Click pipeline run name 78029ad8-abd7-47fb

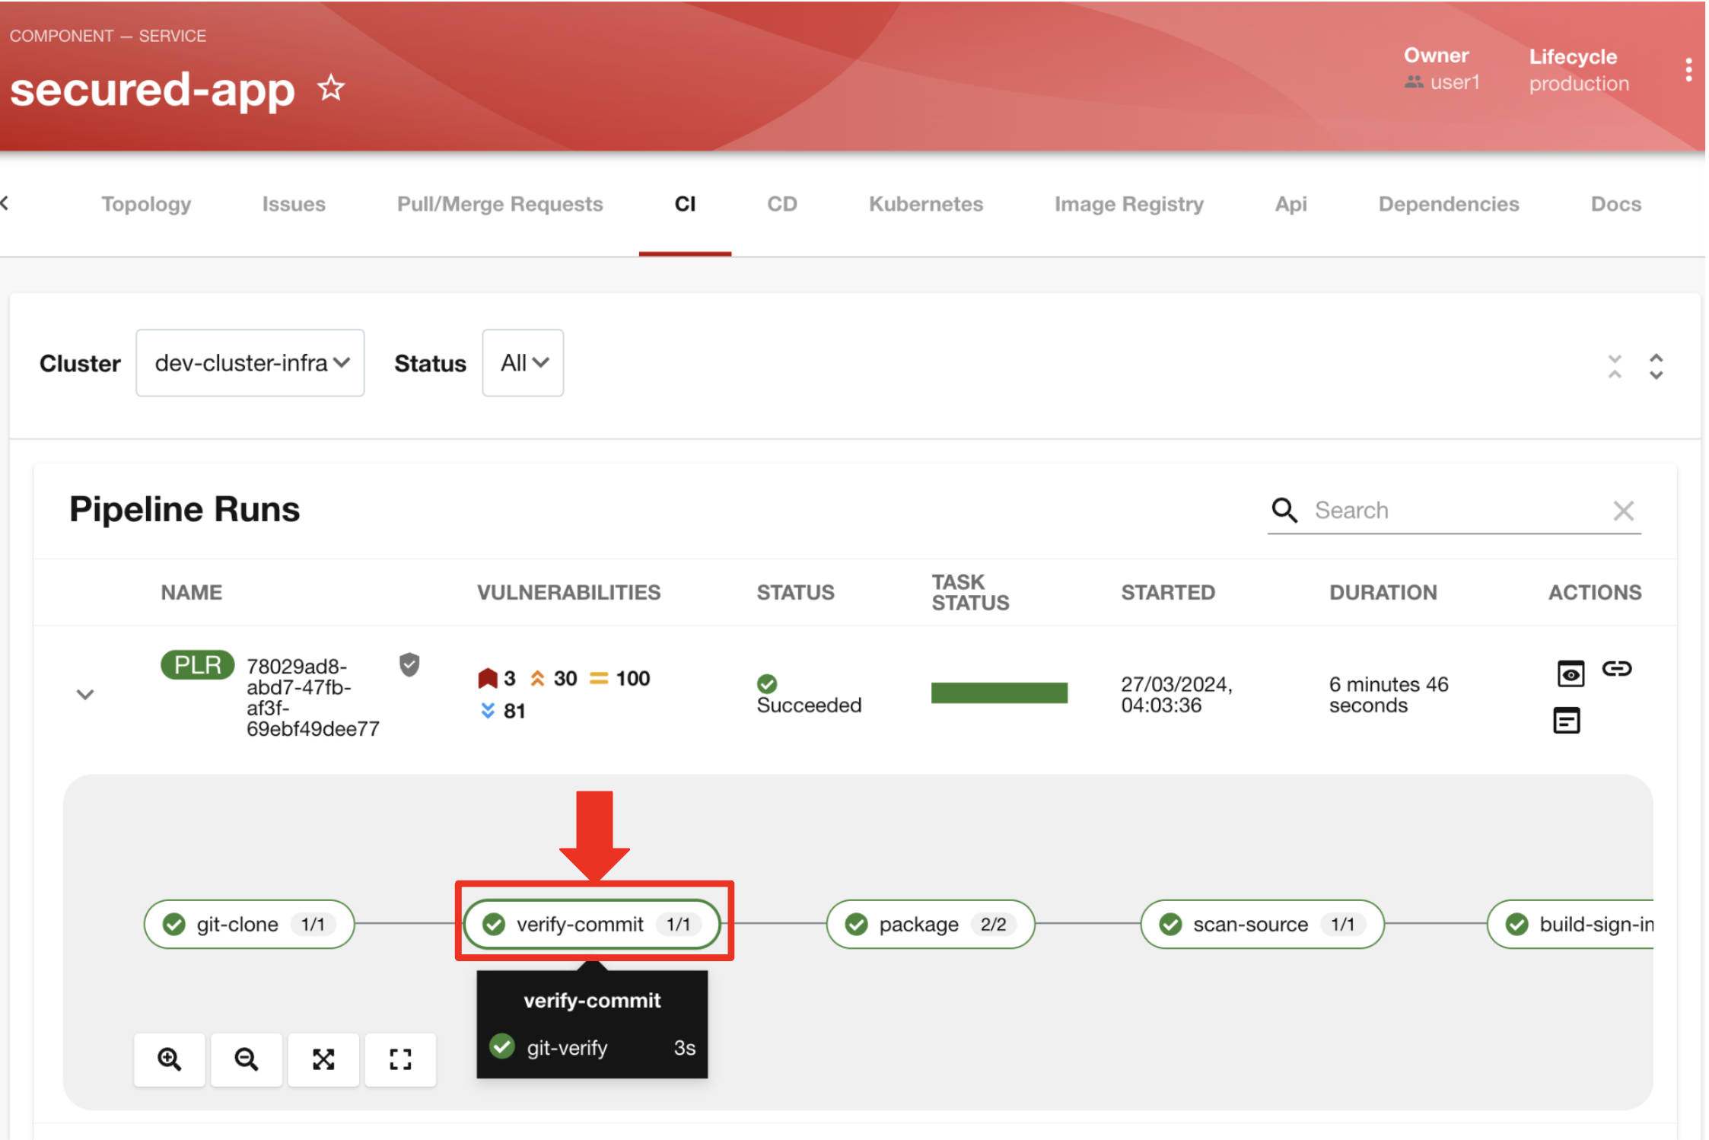pos(312,697)
